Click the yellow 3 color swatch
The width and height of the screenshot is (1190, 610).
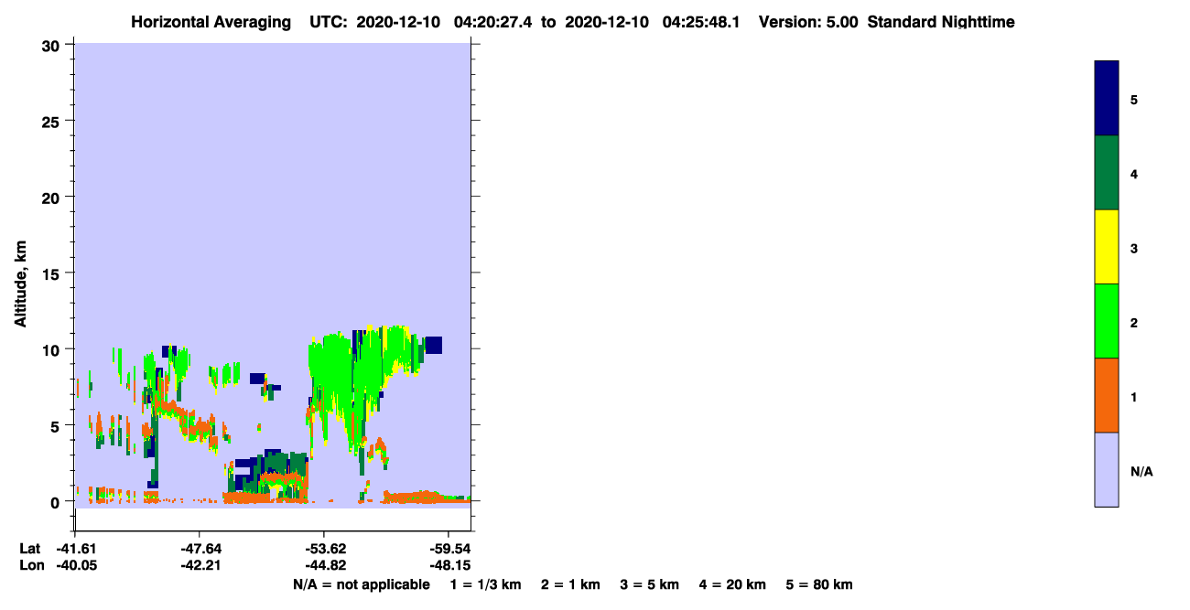(1107, 247)
